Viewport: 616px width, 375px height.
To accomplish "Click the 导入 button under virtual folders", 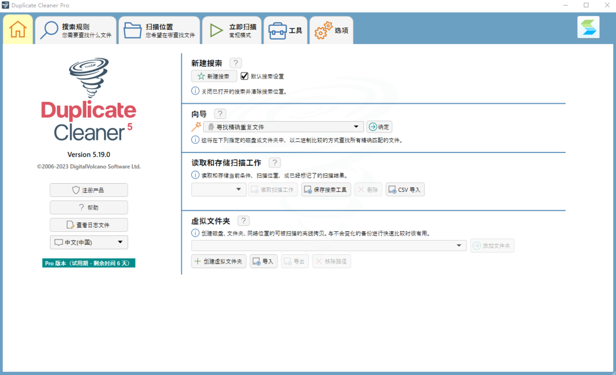I will pyautogui.click(x=263, y=261).
